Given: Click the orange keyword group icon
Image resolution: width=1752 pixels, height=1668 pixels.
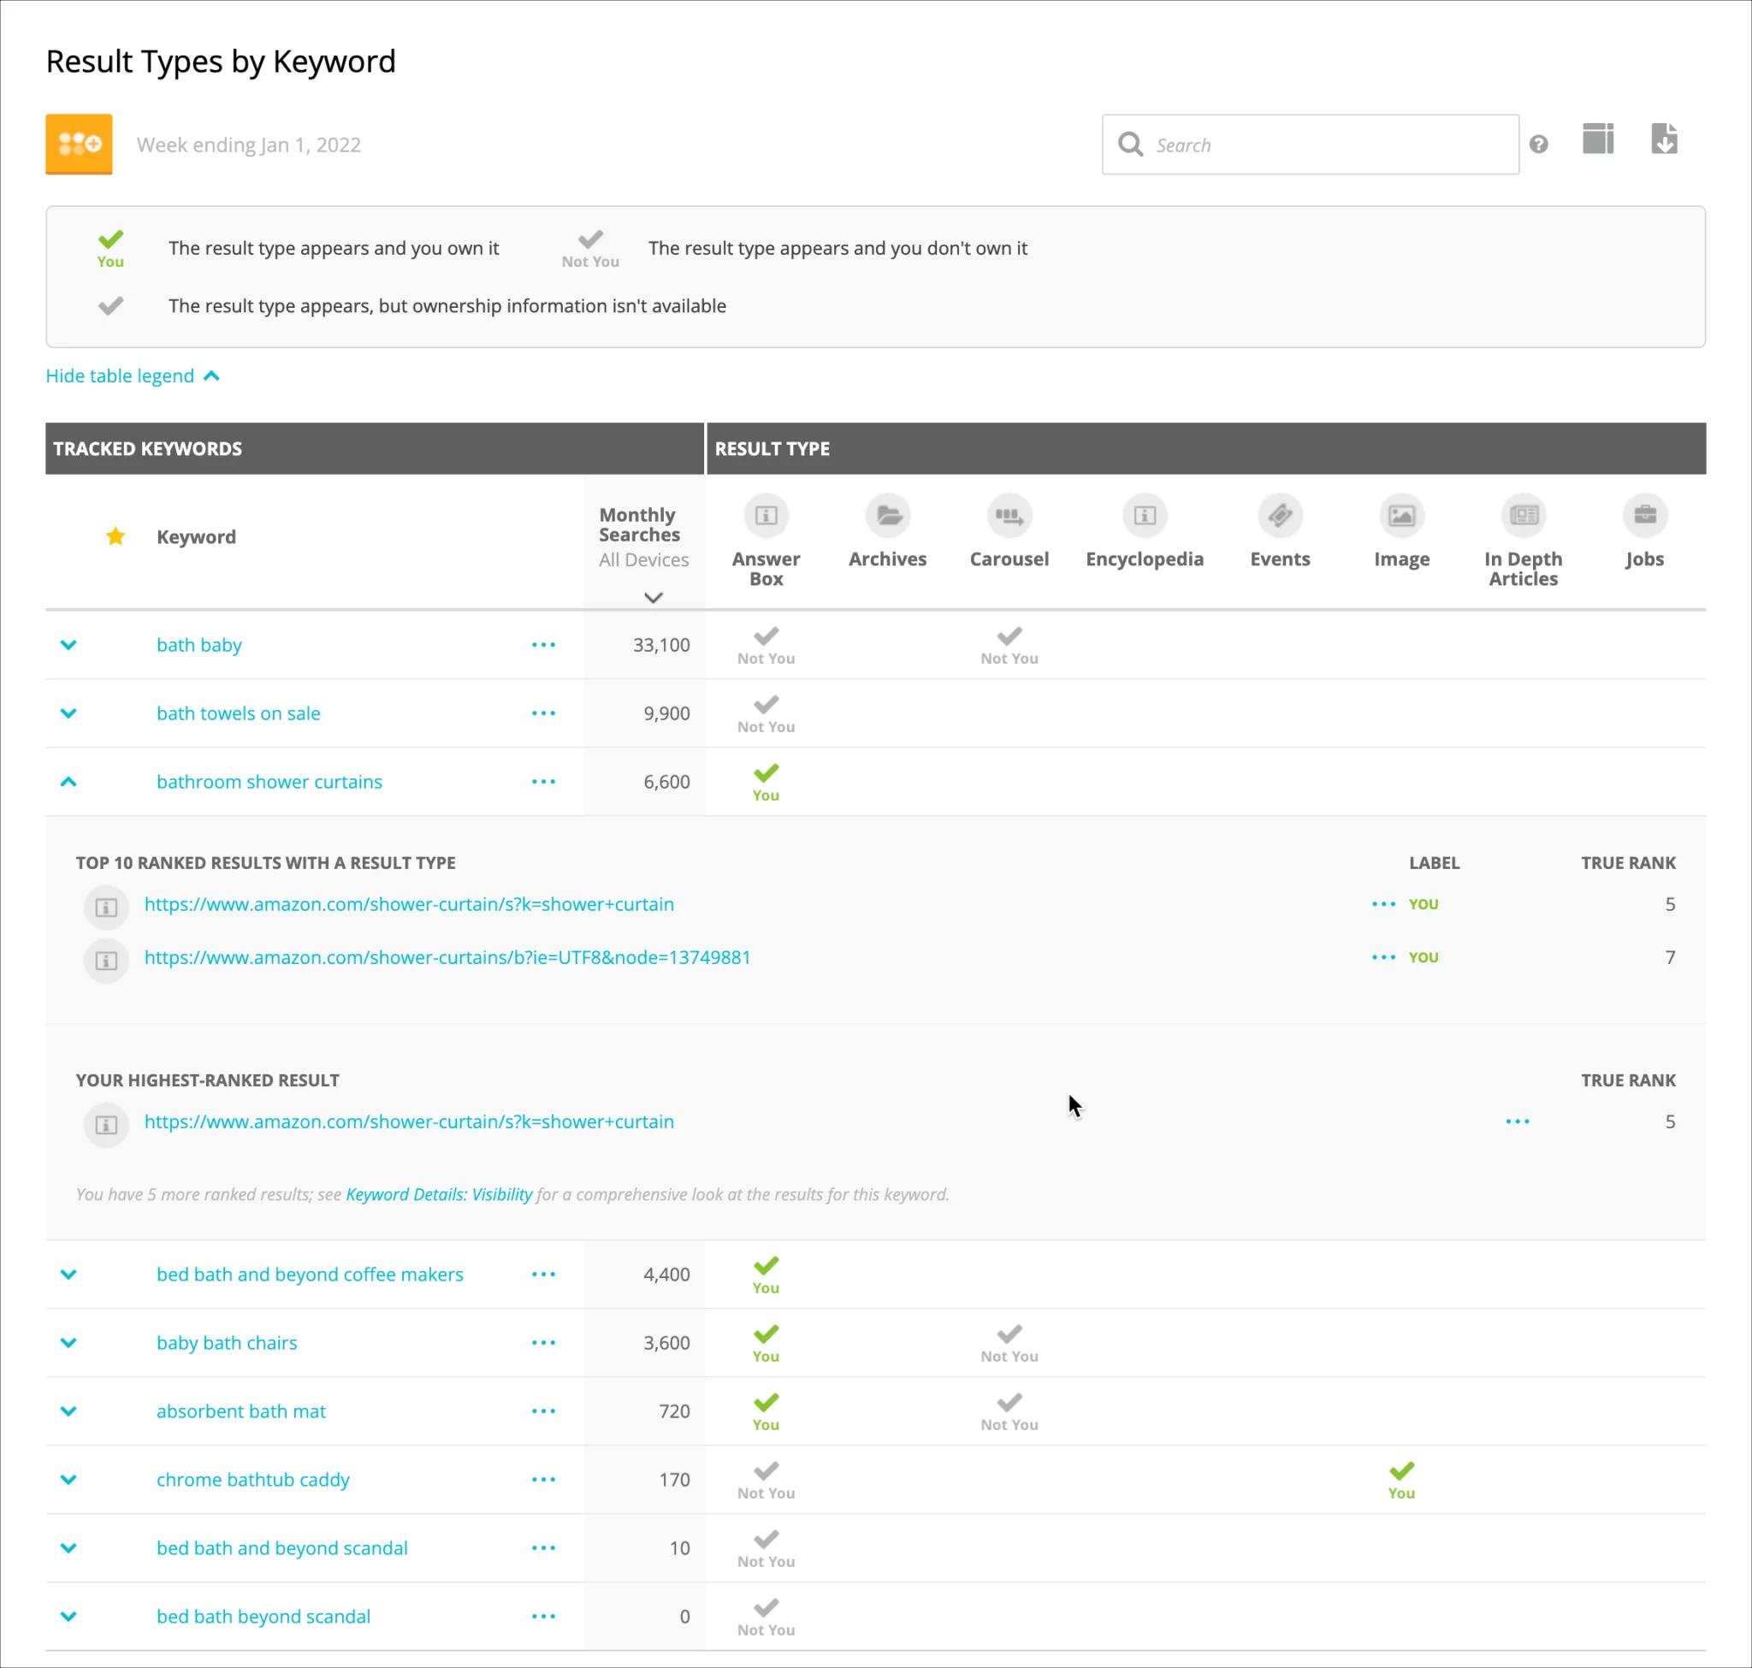Looking at the screenshot, I should coord(80,144).
